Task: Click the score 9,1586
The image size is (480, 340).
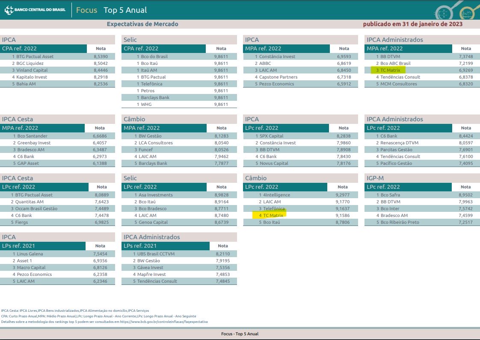Action: coord(343,215)
